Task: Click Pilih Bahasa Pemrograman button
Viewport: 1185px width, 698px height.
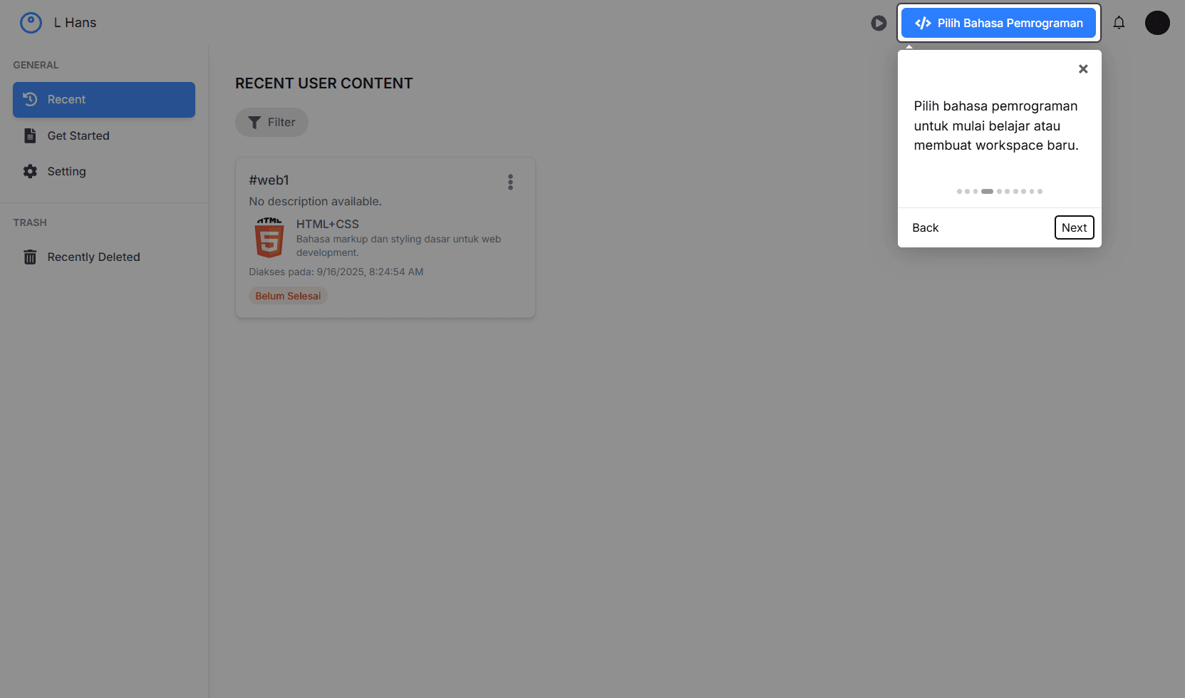Action: 998,23
